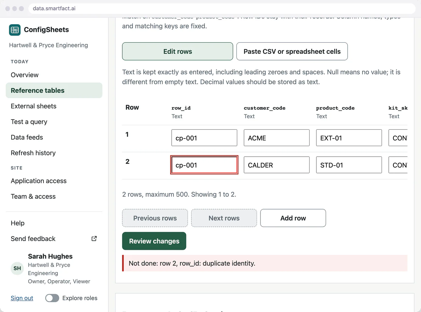Screen dimensions: 421x312
Task: Click Hartwell & Pryce Engineering under ConfigSheets
Action: click(49, 45)
